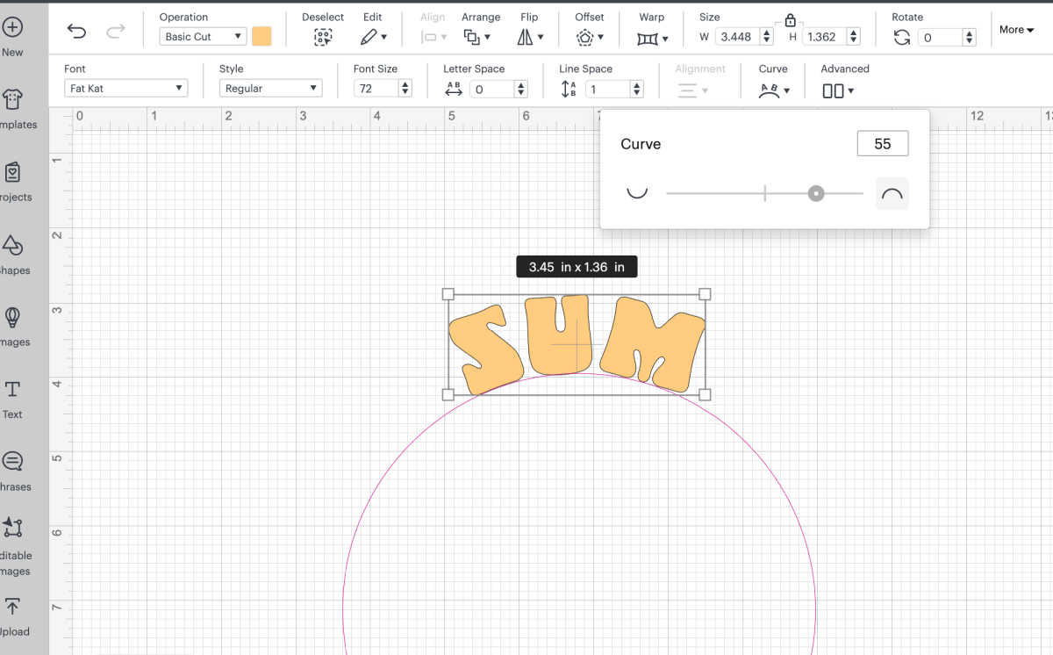
Task: Open the Shapes panel
Action: [13, 255]
